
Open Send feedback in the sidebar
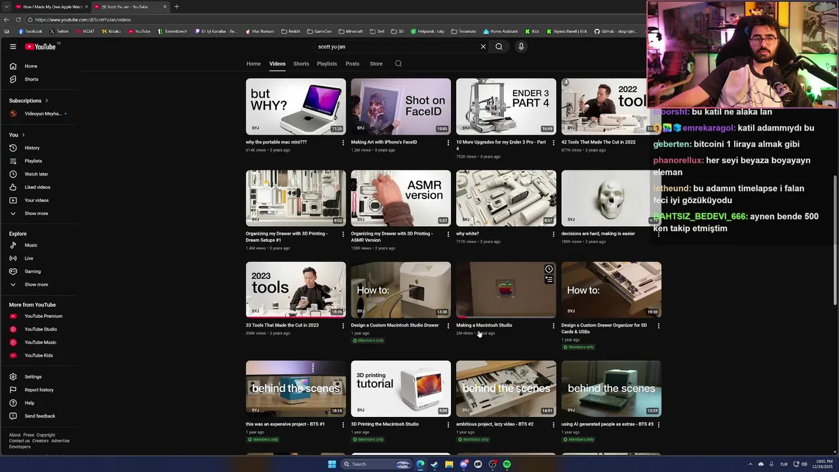click(39, 416)
